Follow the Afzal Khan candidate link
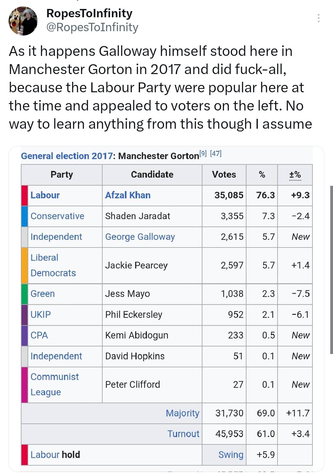Screen dimensions: 333x475 click(x=128, y=195)
